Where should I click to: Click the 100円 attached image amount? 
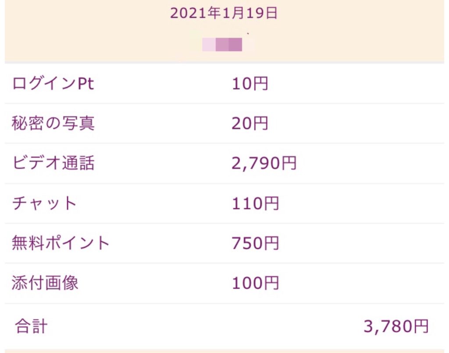[255, 283]
